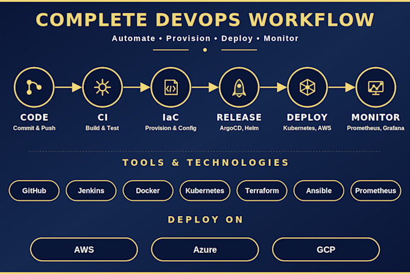410x274 pixels.
Task: Click the CODE git branch icon
Action: pos(34,87)
